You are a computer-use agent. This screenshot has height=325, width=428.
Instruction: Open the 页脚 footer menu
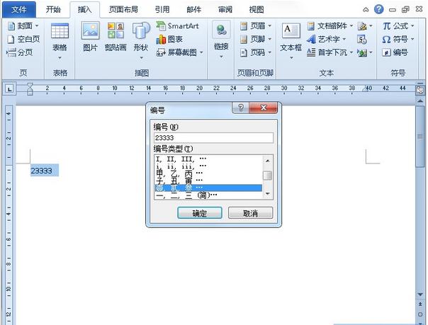click(256, 39)
